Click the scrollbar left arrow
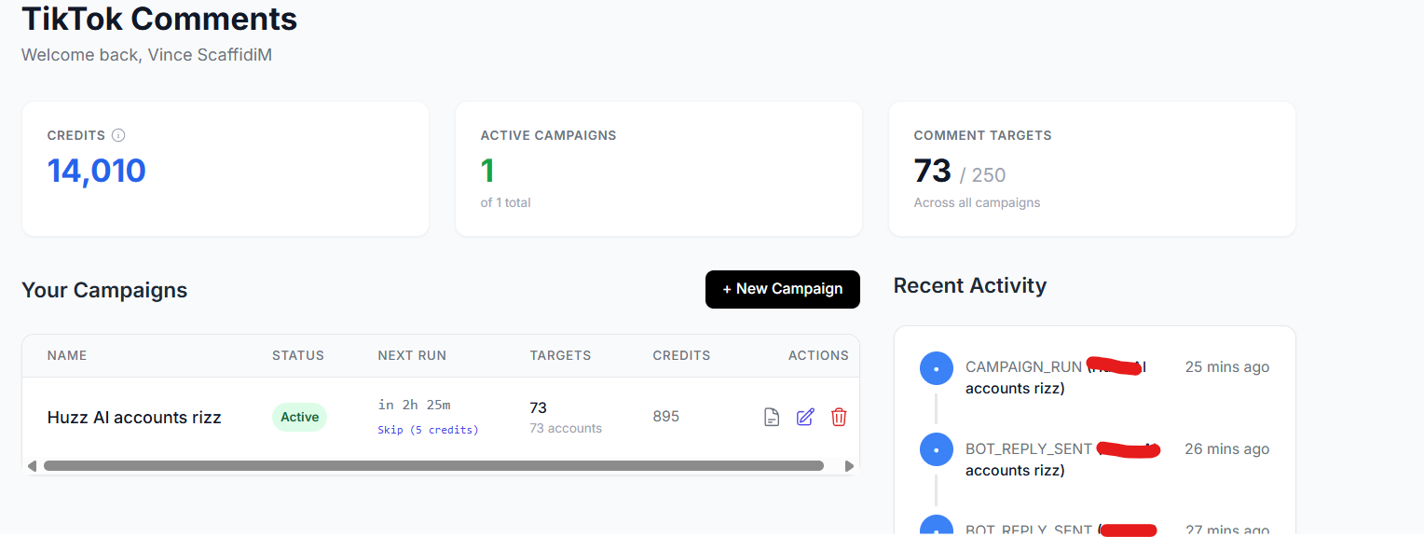1424x537 pixels. (x=32, y=465)
